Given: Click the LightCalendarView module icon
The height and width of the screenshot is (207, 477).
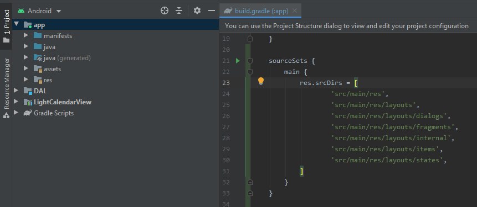Looking at the screenshot, I should [x=28, y=102].
